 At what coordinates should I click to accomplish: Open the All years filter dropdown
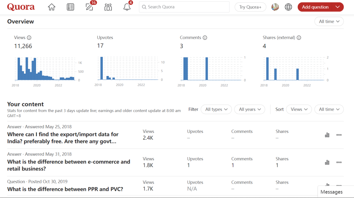(249, 109)
